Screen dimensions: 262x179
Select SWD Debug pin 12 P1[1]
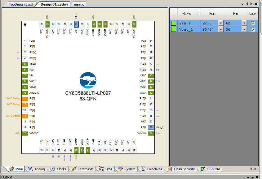tap(25, 104)
